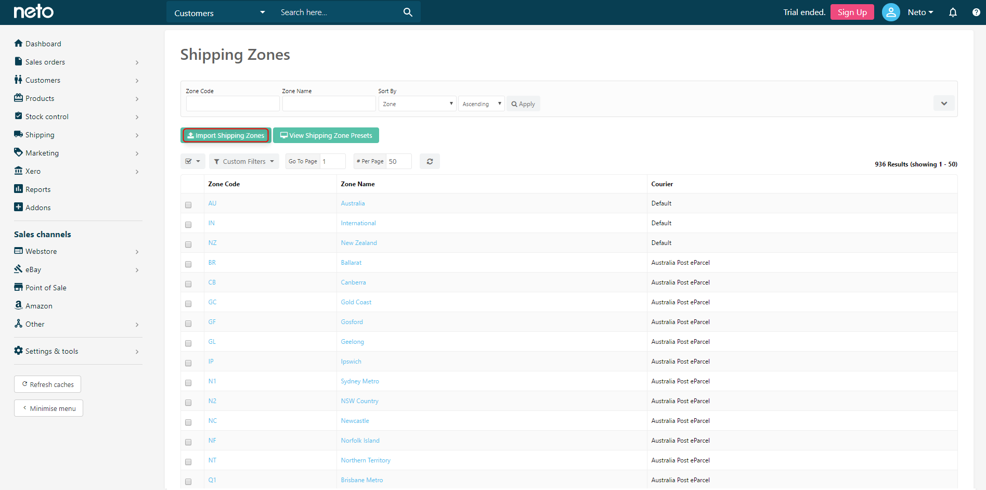
Task: Open the bulk select checkbox dropdown
Action: point(193,161)
